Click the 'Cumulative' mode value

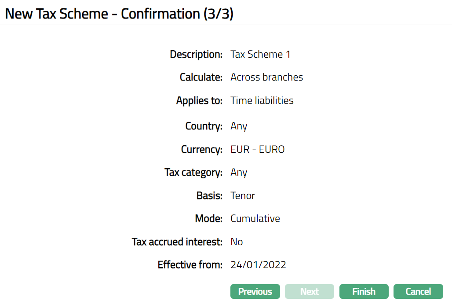tap(255, 219)
